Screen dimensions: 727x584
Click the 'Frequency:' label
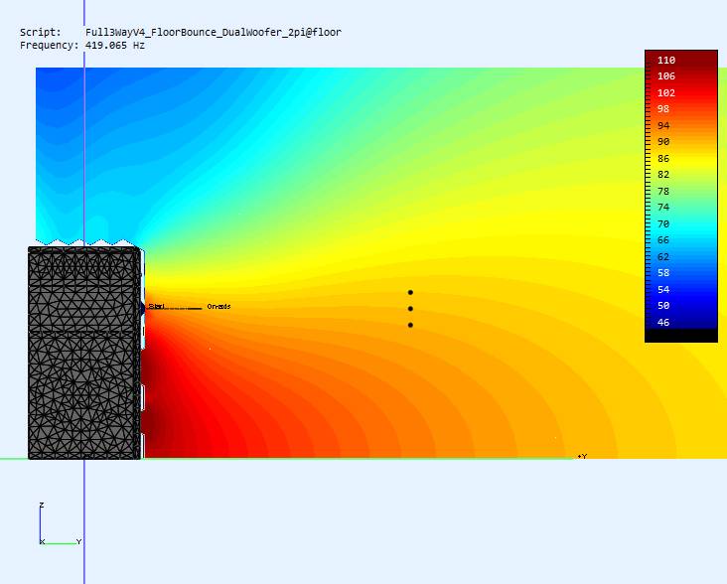[x=50, y=46]
